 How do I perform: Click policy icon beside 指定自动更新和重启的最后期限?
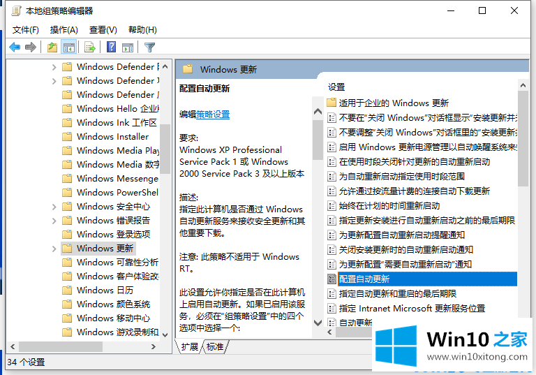click(x=332, y=293)
